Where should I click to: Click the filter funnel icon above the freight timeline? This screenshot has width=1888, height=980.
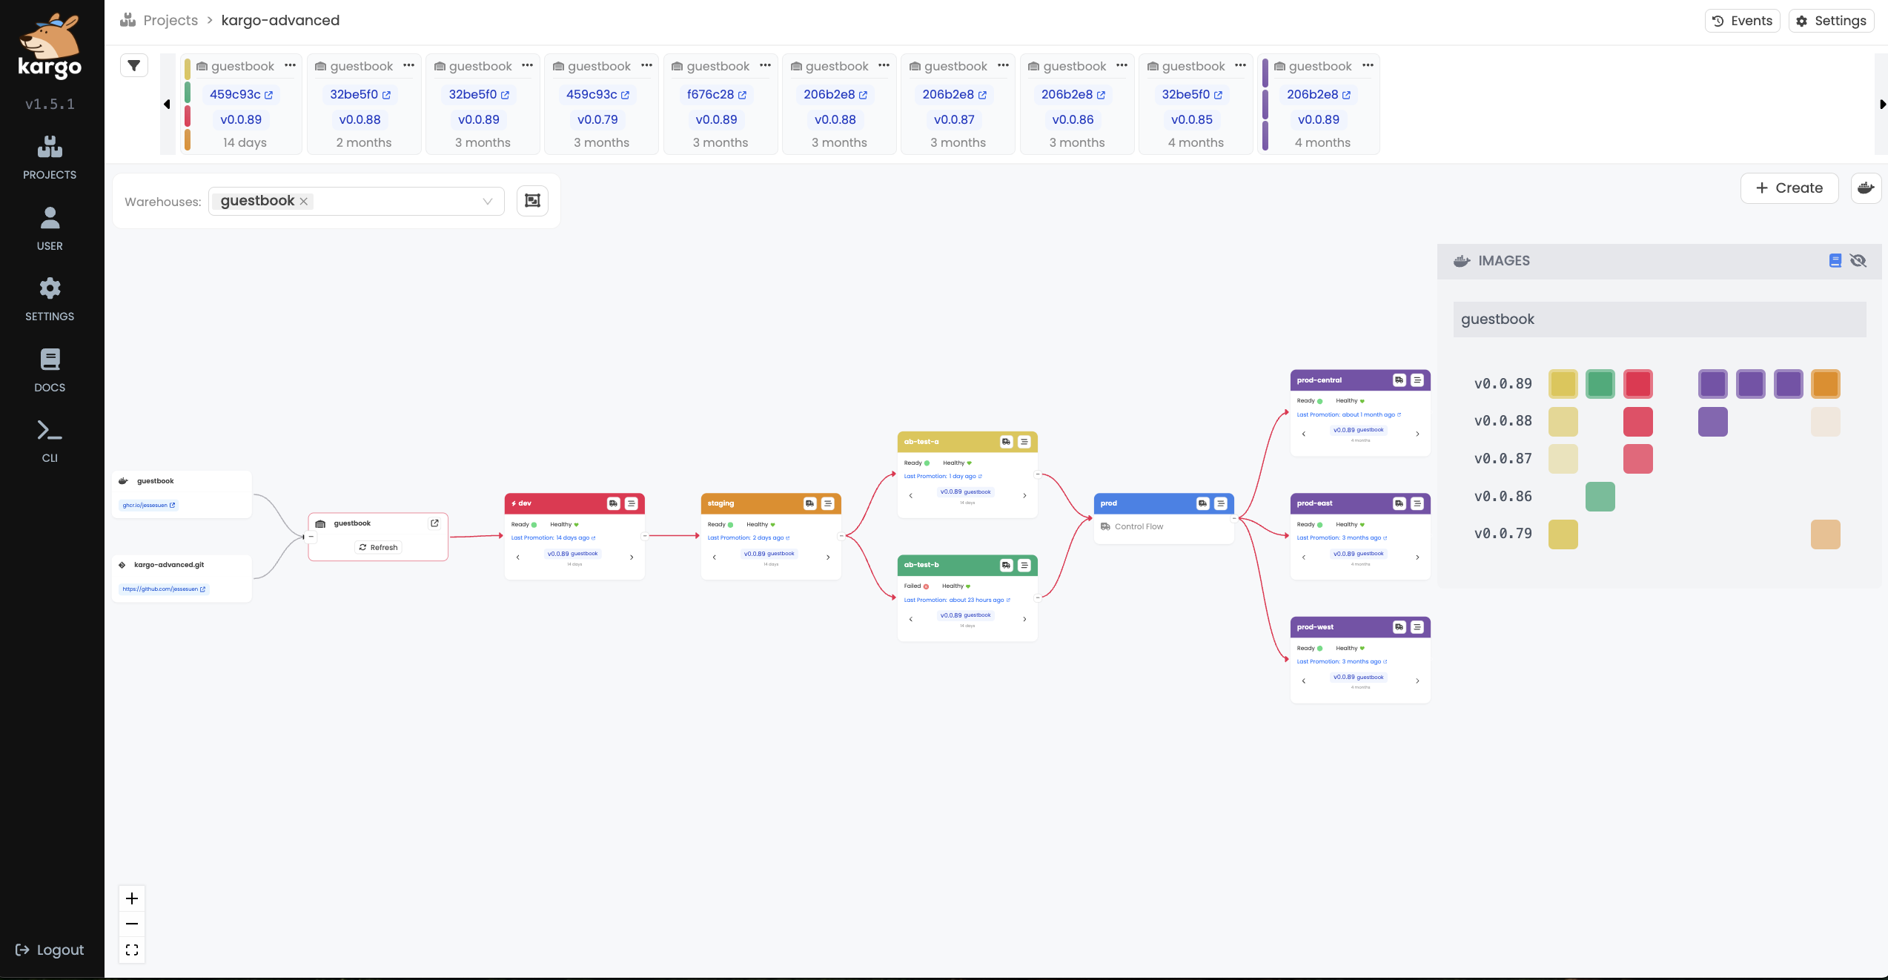pyautogui.click(x=134, y=65)
